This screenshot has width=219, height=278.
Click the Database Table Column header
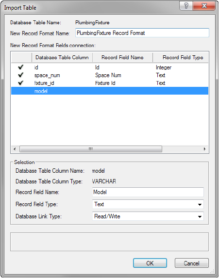coord(62,57)
